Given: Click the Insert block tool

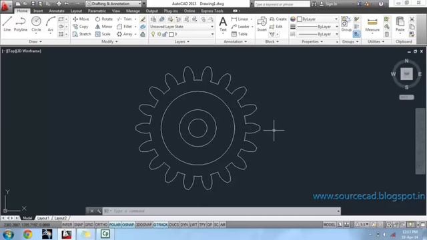Looking at the screenshot, I should coord(262,24).
